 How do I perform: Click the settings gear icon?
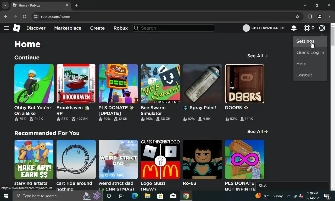322,28
